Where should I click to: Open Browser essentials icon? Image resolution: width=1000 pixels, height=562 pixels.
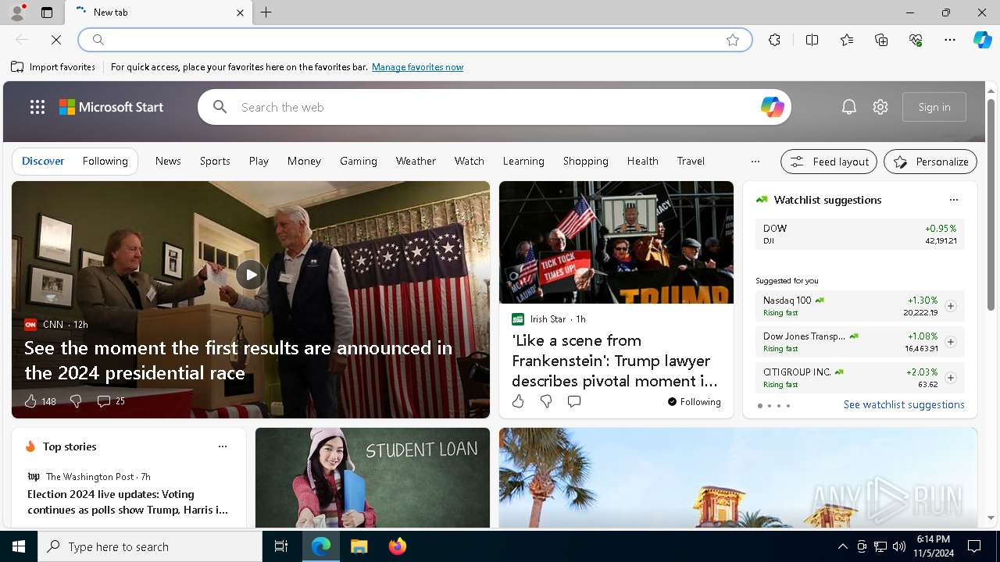[x=916, y=40]
